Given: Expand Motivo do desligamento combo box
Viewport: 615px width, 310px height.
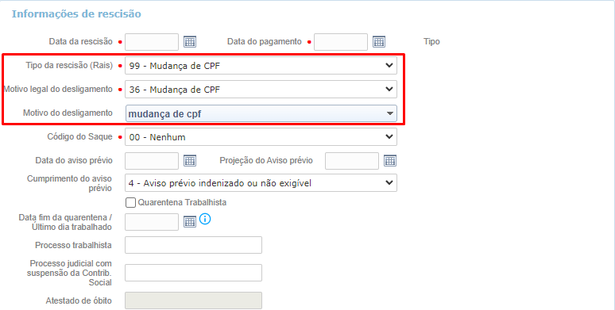Looking at the screenshot, I should pos(261,113).
